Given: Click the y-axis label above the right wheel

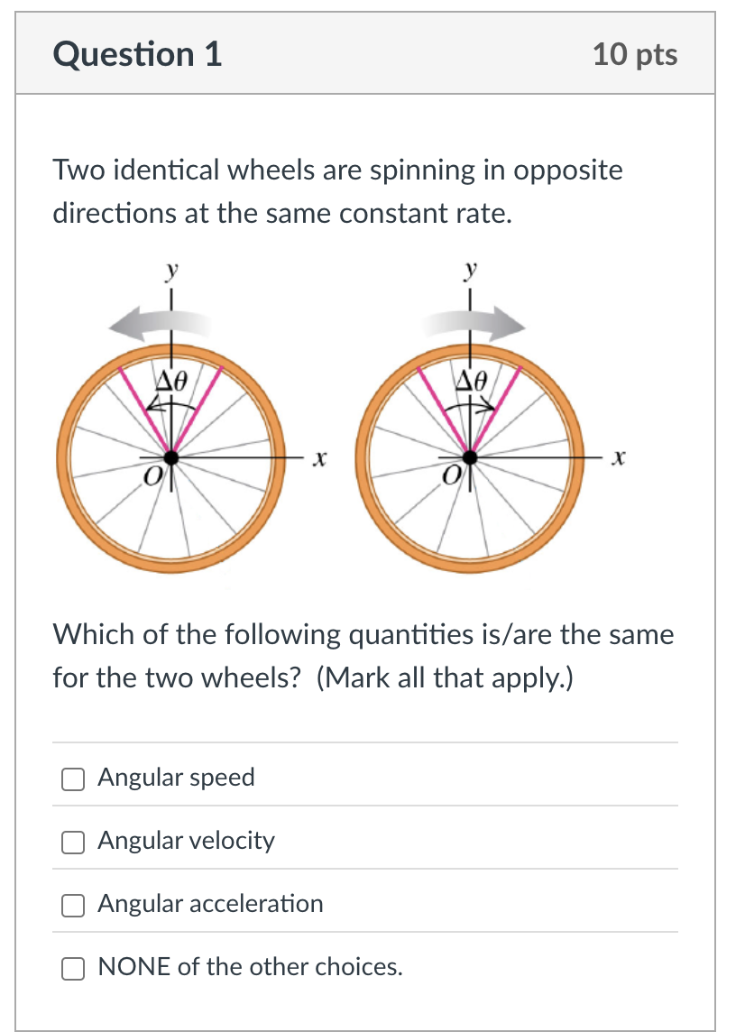Looking at the screenshot, I should (469, 269).
